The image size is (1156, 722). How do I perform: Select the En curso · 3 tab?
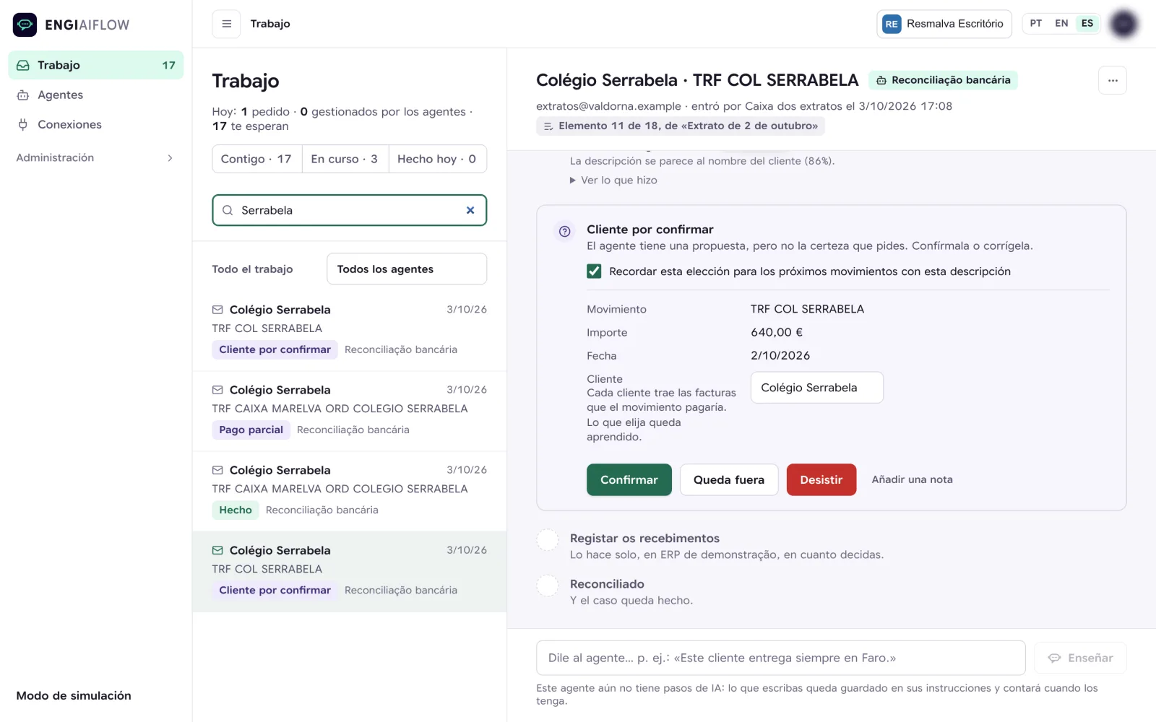tap(345, 159)
